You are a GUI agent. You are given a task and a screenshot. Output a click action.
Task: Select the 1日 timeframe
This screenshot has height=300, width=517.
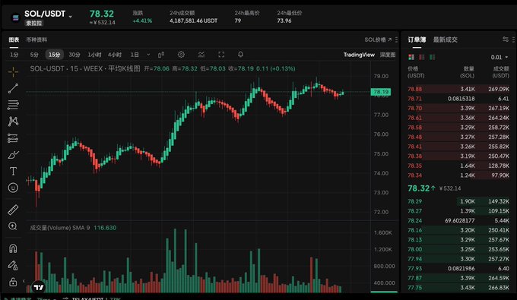[x=135, y=55]
